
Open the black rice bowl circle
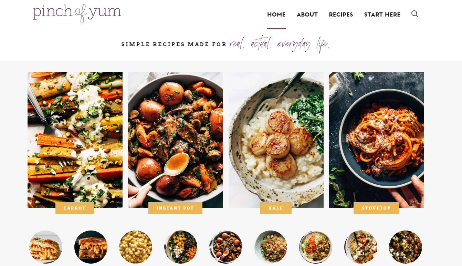[181, 247]
